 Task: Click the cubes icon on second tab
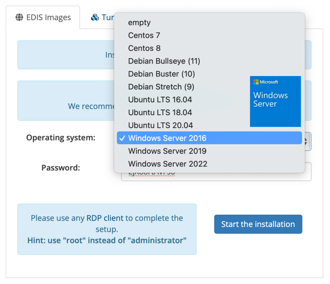click(x=95, y=17)
